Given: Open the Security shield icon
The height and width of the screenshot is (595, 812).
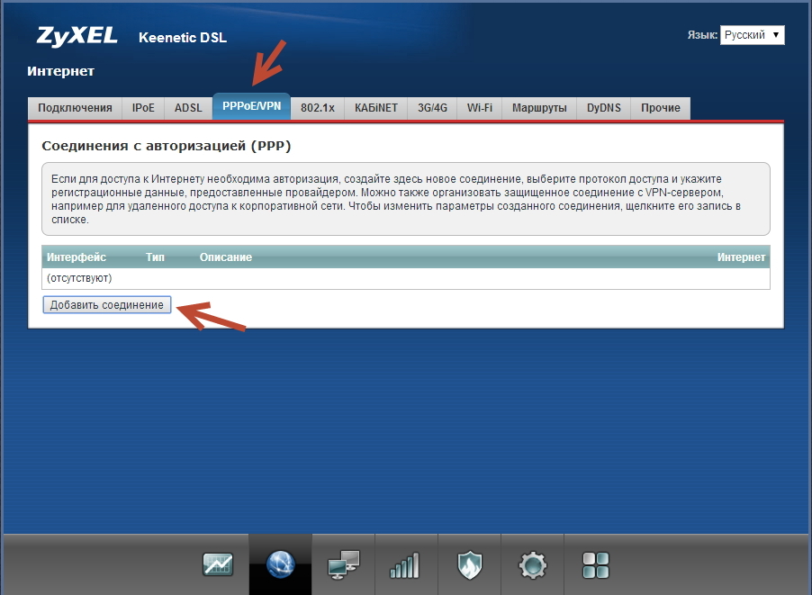Looking at the screenshot, I should 469,564.
